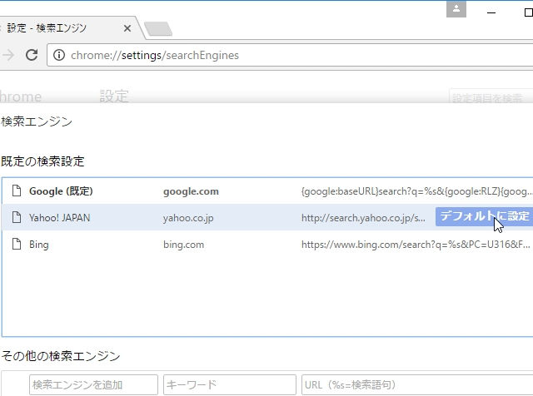Focus the 検索エンジンを追加 input field
Viewport: 533px width, 396px height.
93,385
